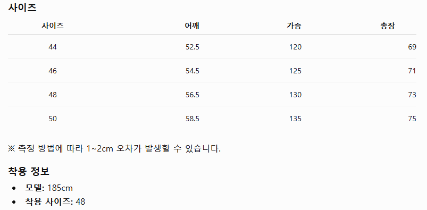This screenshot has width=427, height=210.
Task: Select size 44 in the table
Action: click(53, 47)
